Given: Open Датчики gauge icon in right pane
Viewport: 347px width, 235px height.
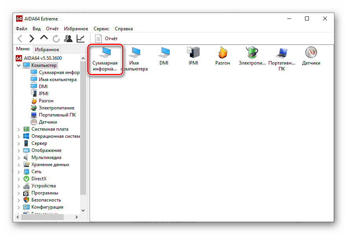Looking at the screenshot, I should click(311, 56).
